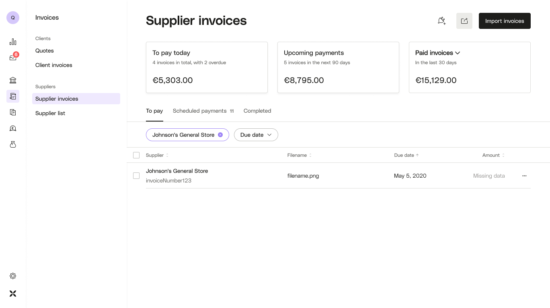Click the Import invoices button
Viewport: 550px width, 308px height.
point(505,21)
